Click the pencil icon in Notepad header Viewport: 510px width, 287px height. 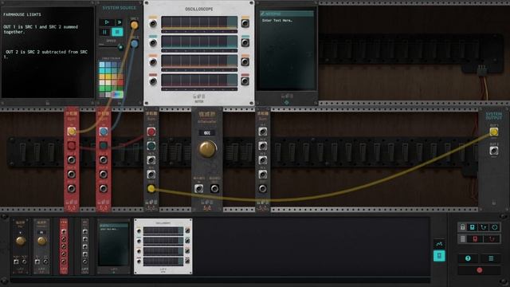pos(263,14)
